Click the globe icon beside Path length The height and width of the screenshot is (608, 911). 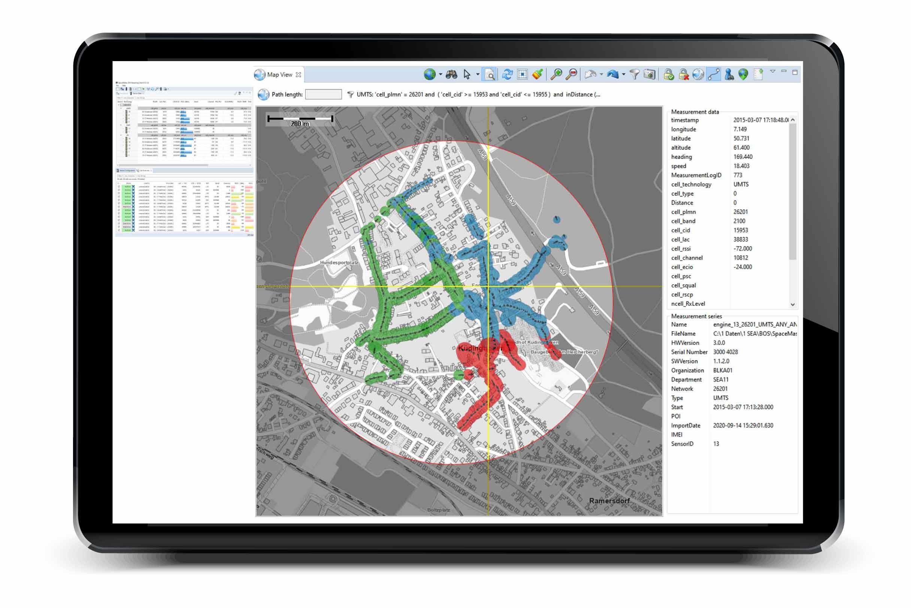pos(263,94)
